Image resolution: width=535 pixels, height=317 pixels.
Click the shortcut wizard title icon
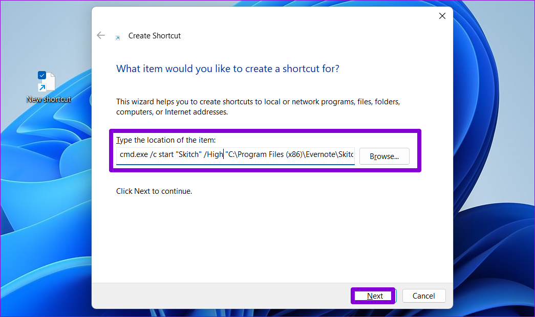117,37
